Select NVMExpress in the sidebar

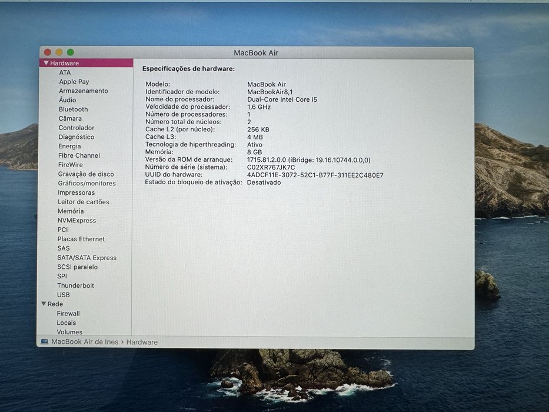click(x=76, y=220)
